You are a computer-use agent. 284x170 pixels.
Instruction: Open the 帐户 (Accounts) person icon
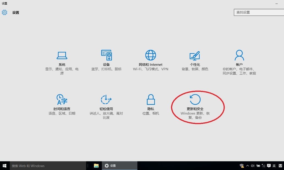(239, 55)
